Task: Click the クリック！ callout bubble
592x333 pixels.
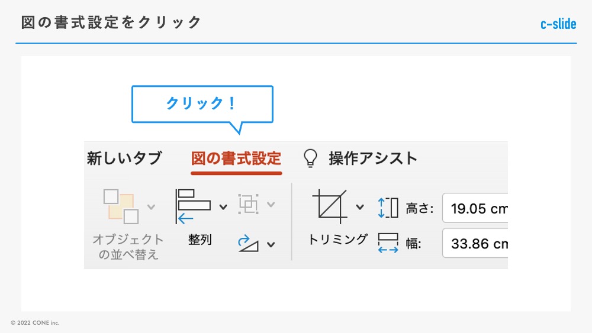Action: pyautogui.click(x=202, y=104)
